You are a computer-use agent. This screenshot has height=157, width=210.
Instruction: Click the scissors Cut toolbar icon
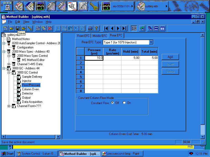tap(58, 29)
